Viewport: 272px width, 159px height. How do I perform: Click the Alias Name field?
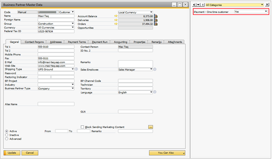tap(56, 104)
